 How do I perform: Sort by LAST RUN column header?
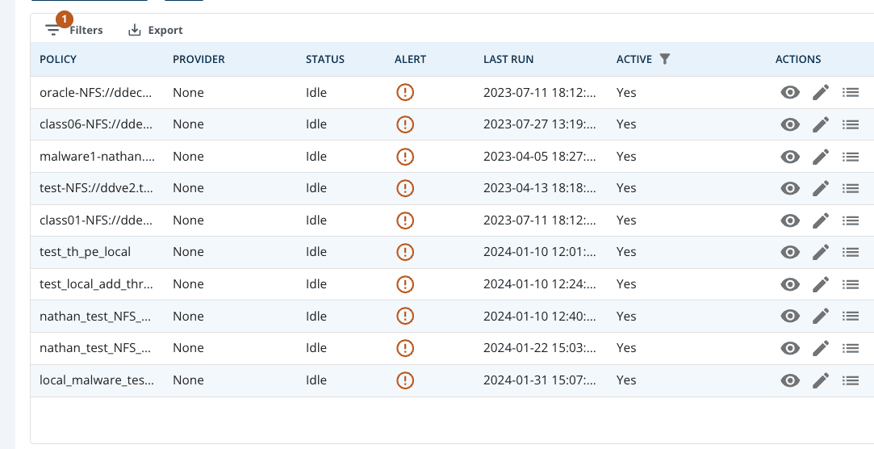508,59
